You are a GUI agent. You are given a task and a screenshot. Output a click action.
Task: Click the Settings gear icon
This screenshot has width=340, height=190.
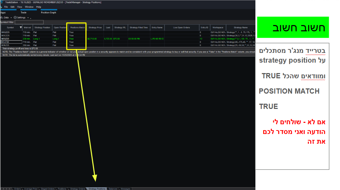(15, 17)
